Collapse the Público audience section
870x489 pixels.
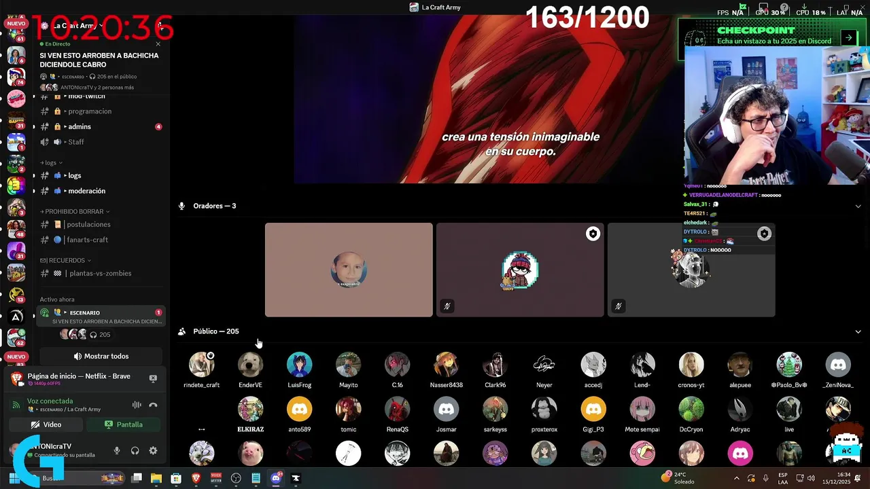(x=858, y=331)
